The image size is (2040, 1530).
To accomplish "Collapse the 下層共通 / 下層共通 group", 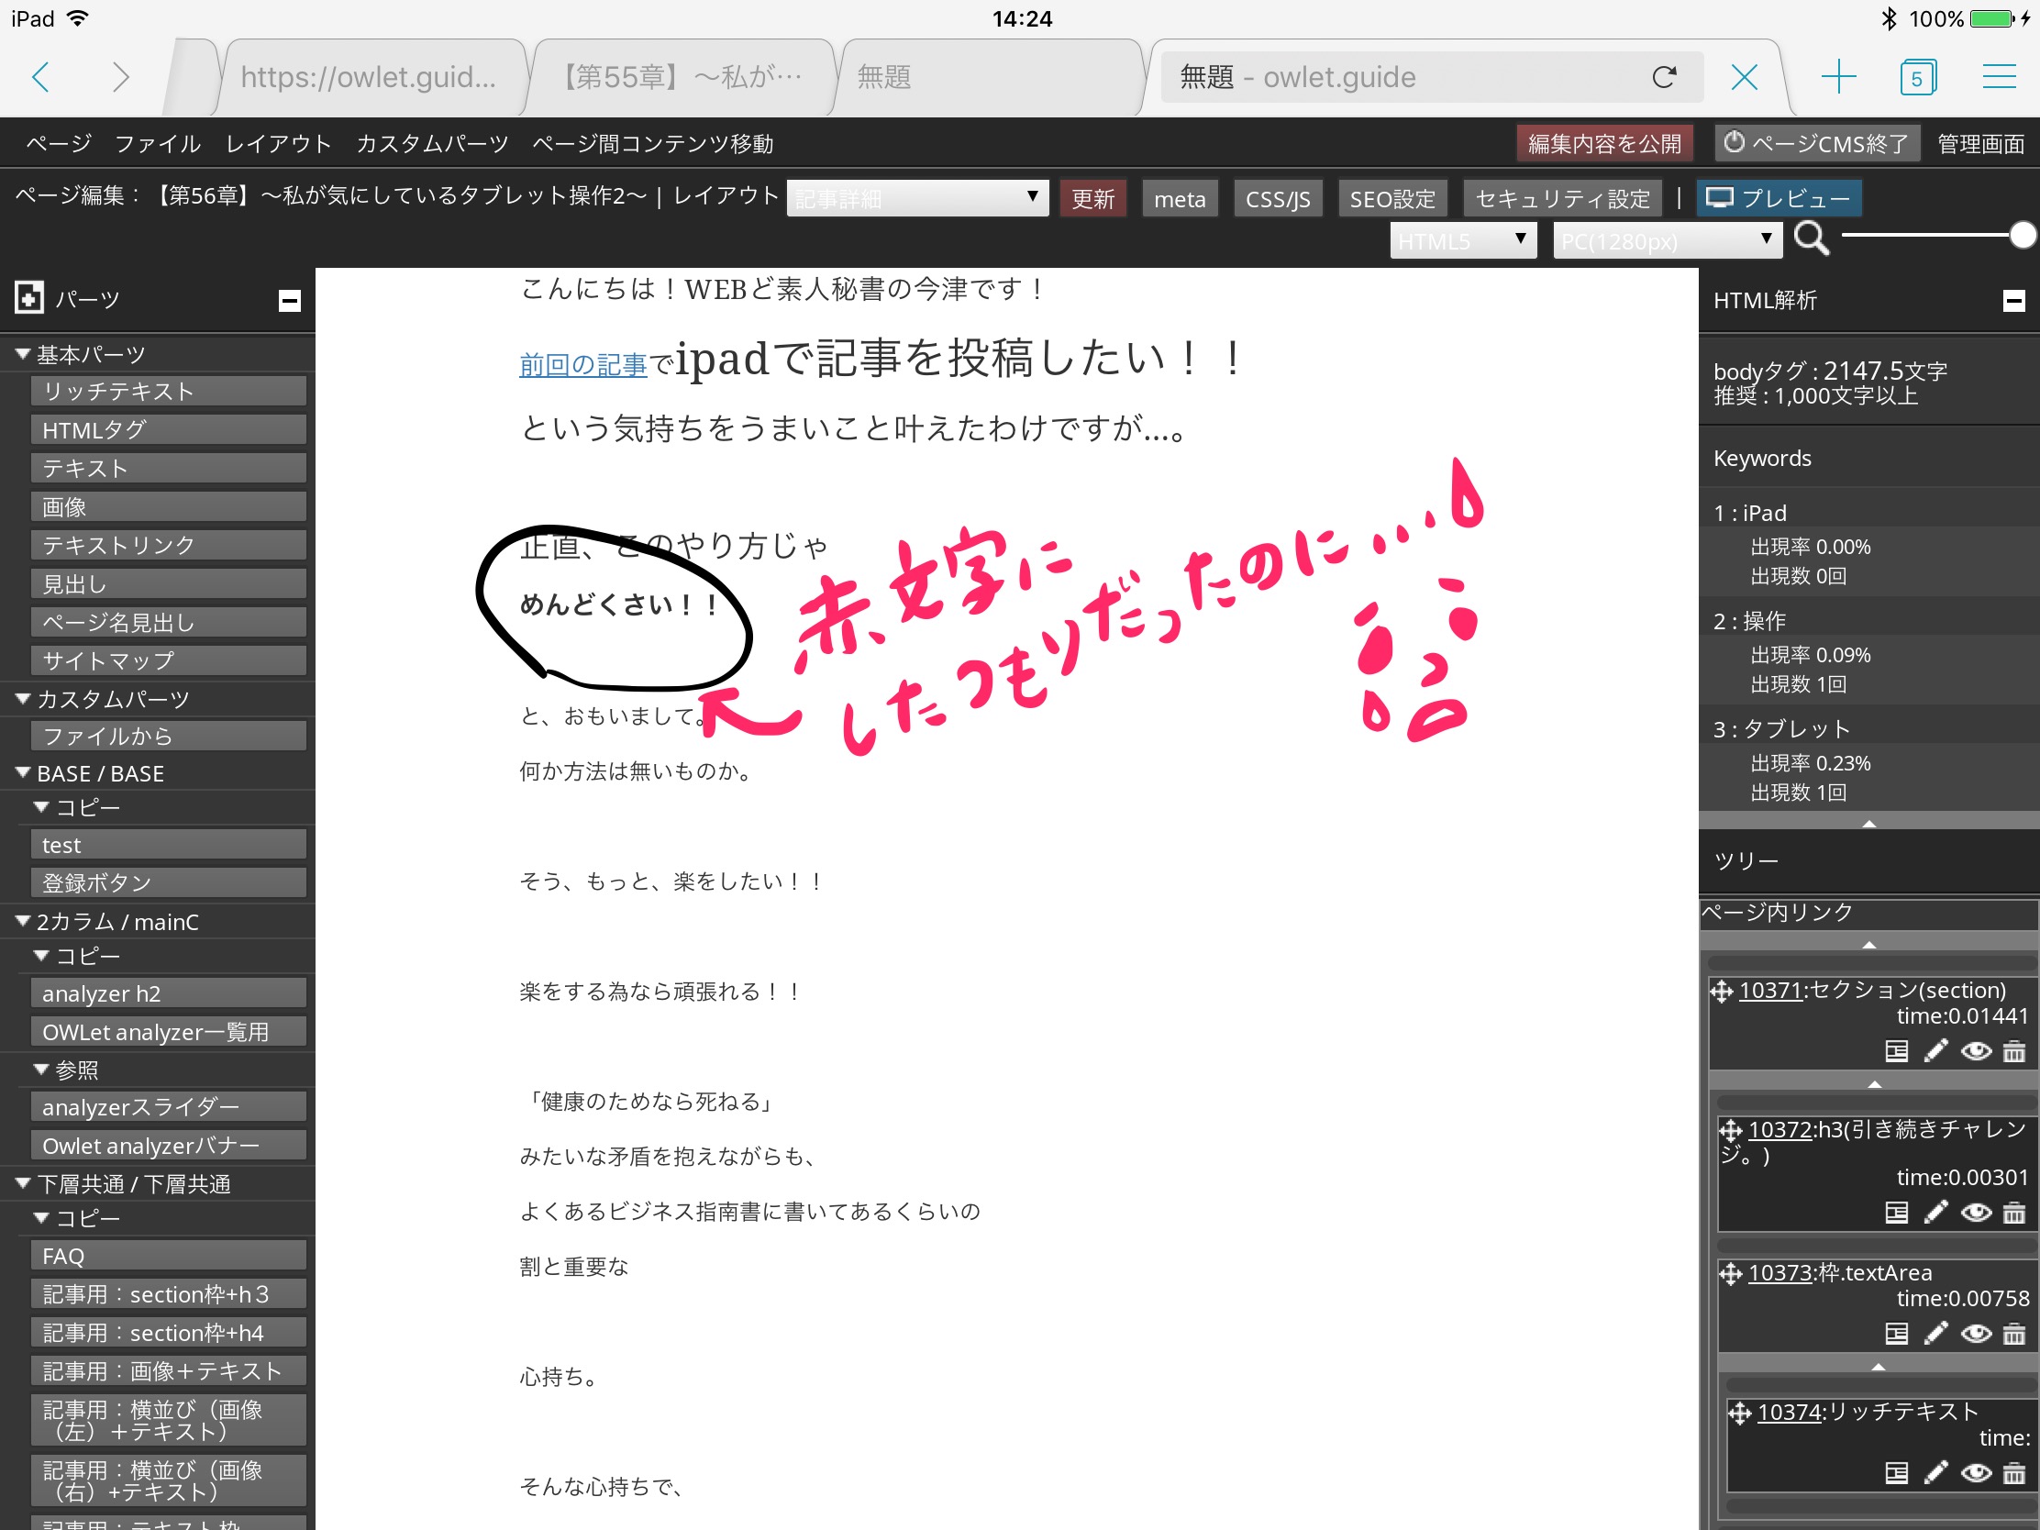I will pyautogui.click(x=24, y=1182).
